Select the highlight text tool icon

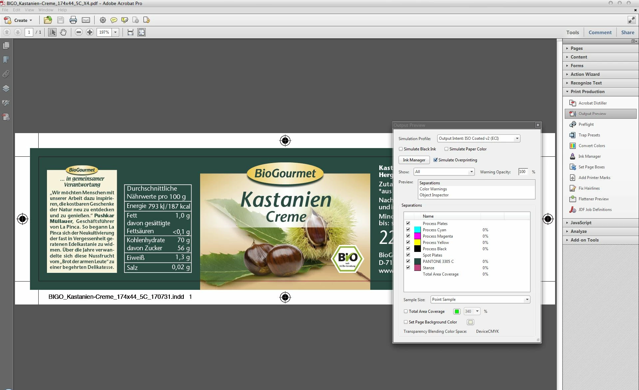pos(125,20)
